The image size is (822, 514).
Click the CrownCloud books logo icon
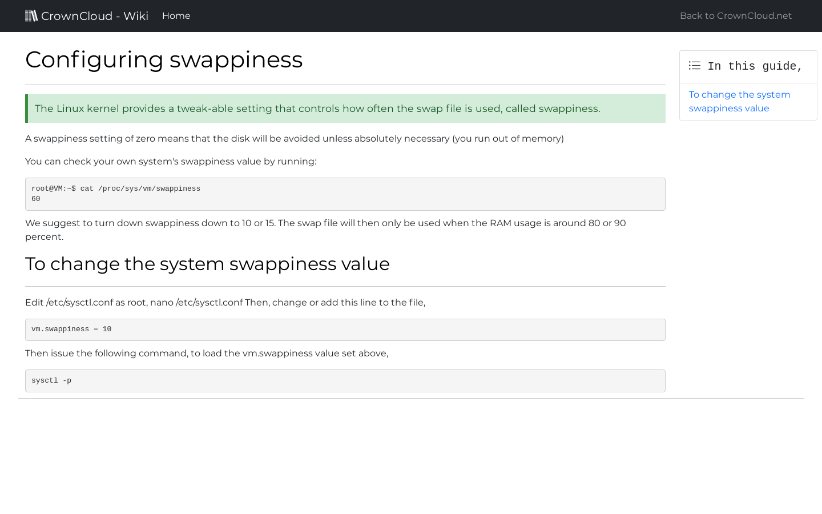[31, 15]
